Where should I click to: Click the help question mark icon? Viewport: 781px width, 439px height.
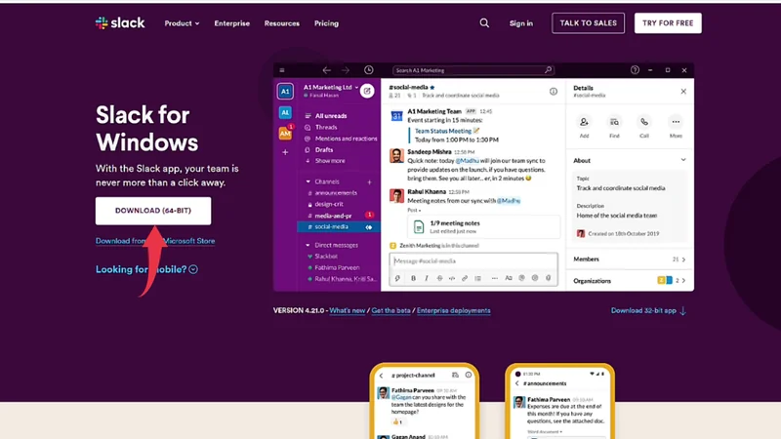(x=635, y=70)
